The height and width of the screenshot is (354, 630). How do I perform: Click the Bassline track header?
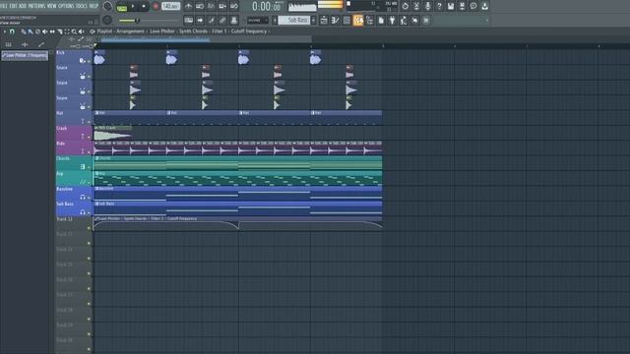point(74,194)
